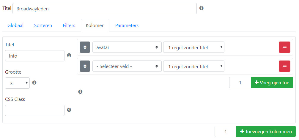Open the '1 regel zonder titel' dropdown in the avatar row

194,47
